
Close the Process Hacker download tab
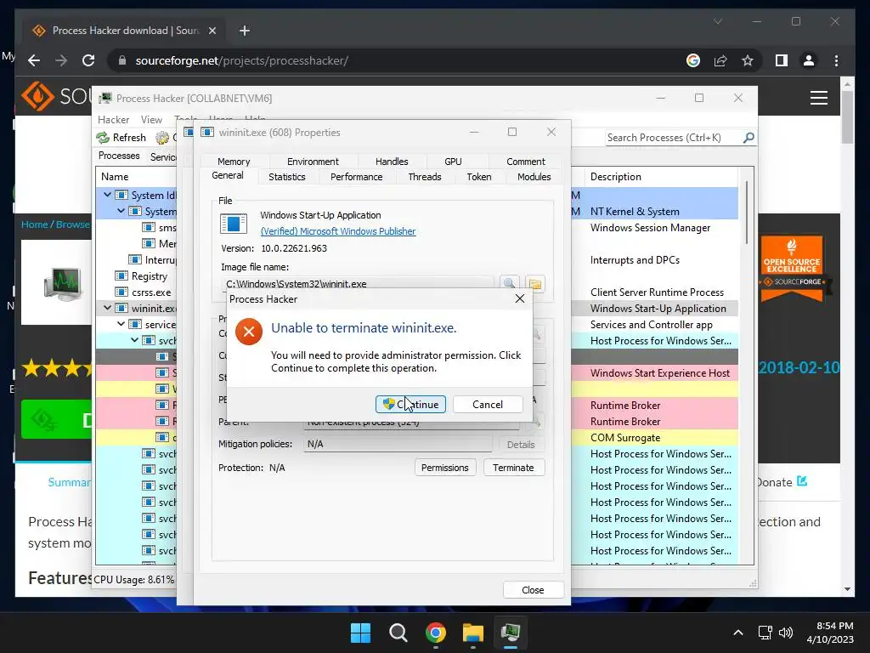212,31
